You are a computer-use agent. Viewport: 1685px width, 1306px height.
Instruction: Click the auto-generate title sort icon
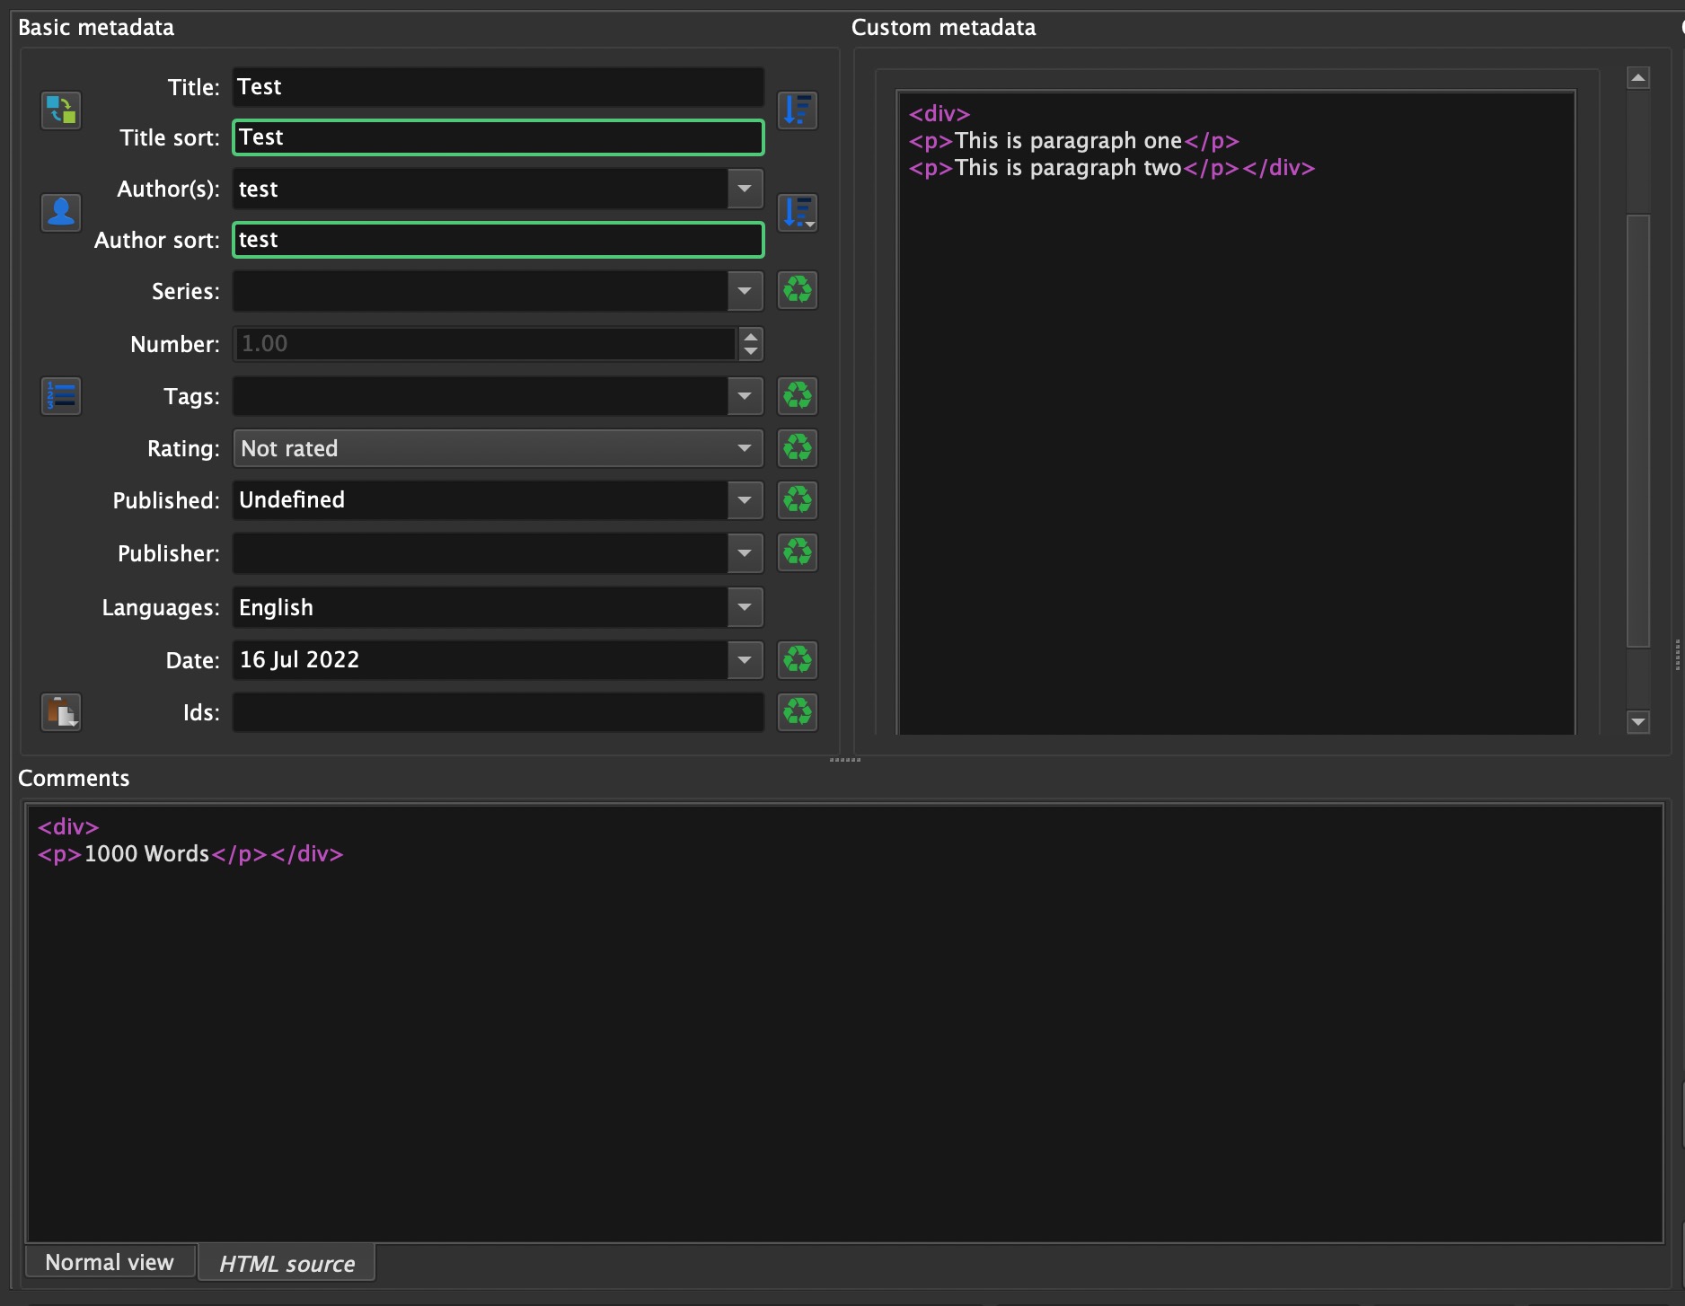tap(797, 110)
